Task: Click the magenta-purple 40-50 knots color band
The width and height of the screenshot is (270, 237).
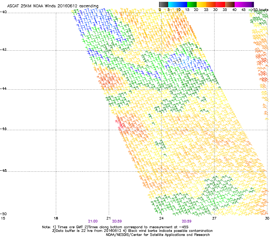Action: tap(244, 4)
